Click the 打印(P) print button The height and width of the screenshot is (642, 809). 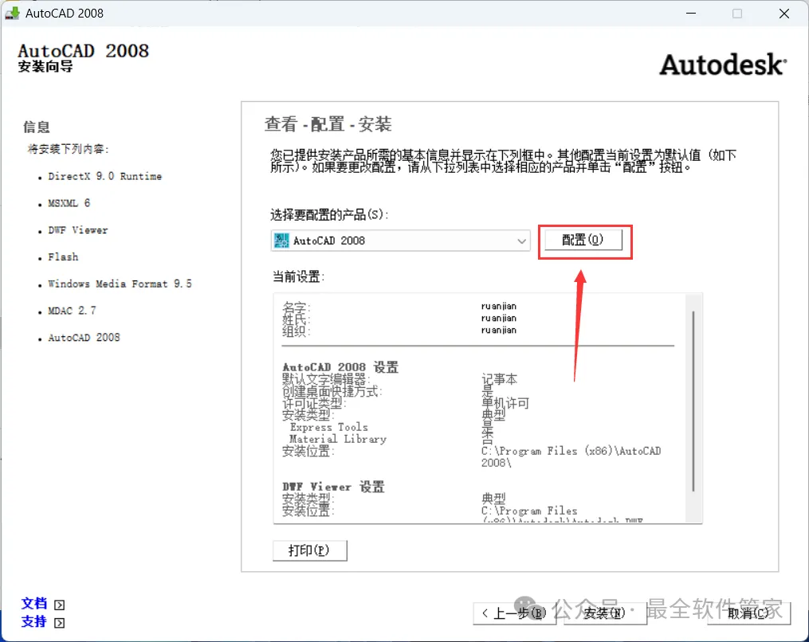(309, 550)
